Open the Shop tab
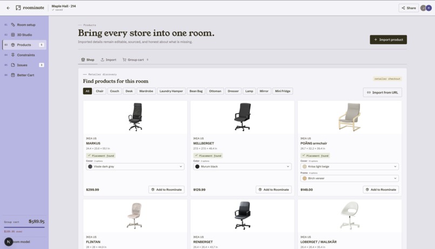 [87, 60]
